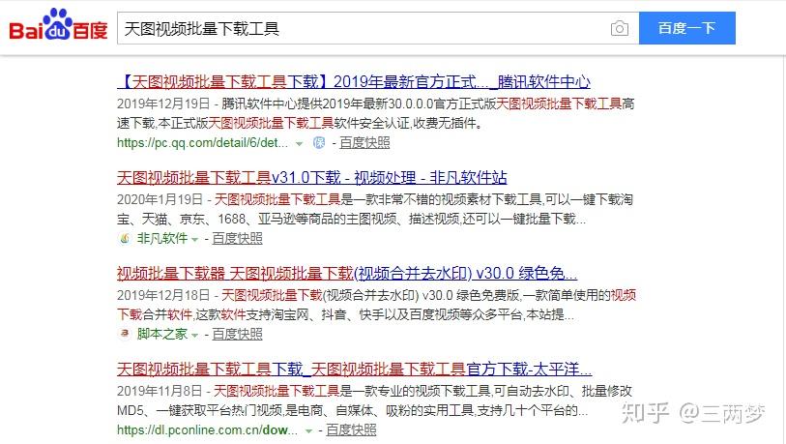Open 腾讯软件中心 result title
This screenshot has width=786, height=444.
(x=354, y=82)
